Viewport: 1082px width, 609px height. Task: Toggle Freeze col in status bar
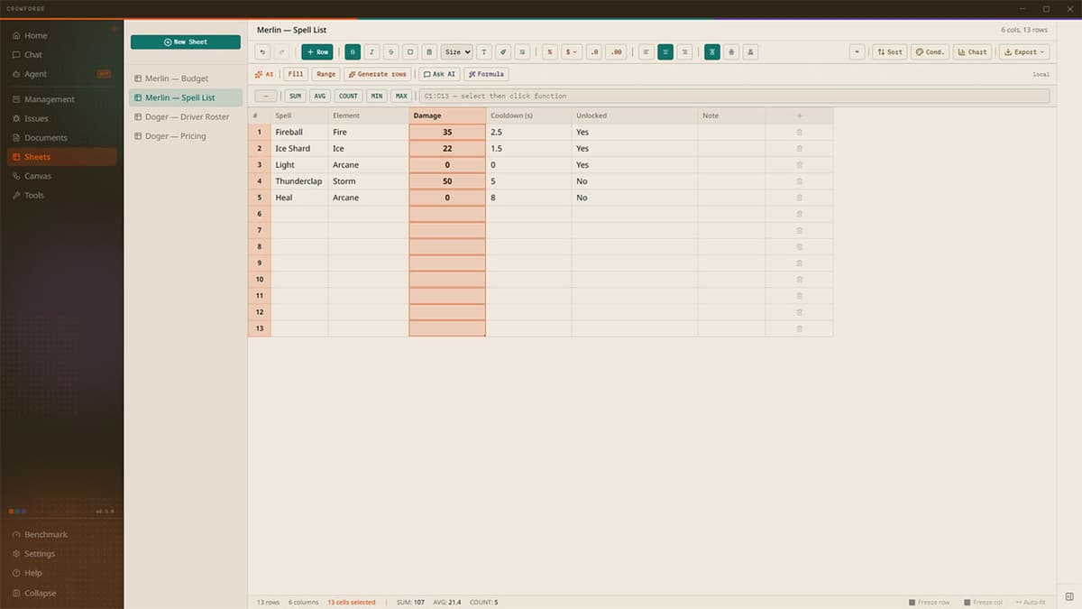(x=983, y=602)
